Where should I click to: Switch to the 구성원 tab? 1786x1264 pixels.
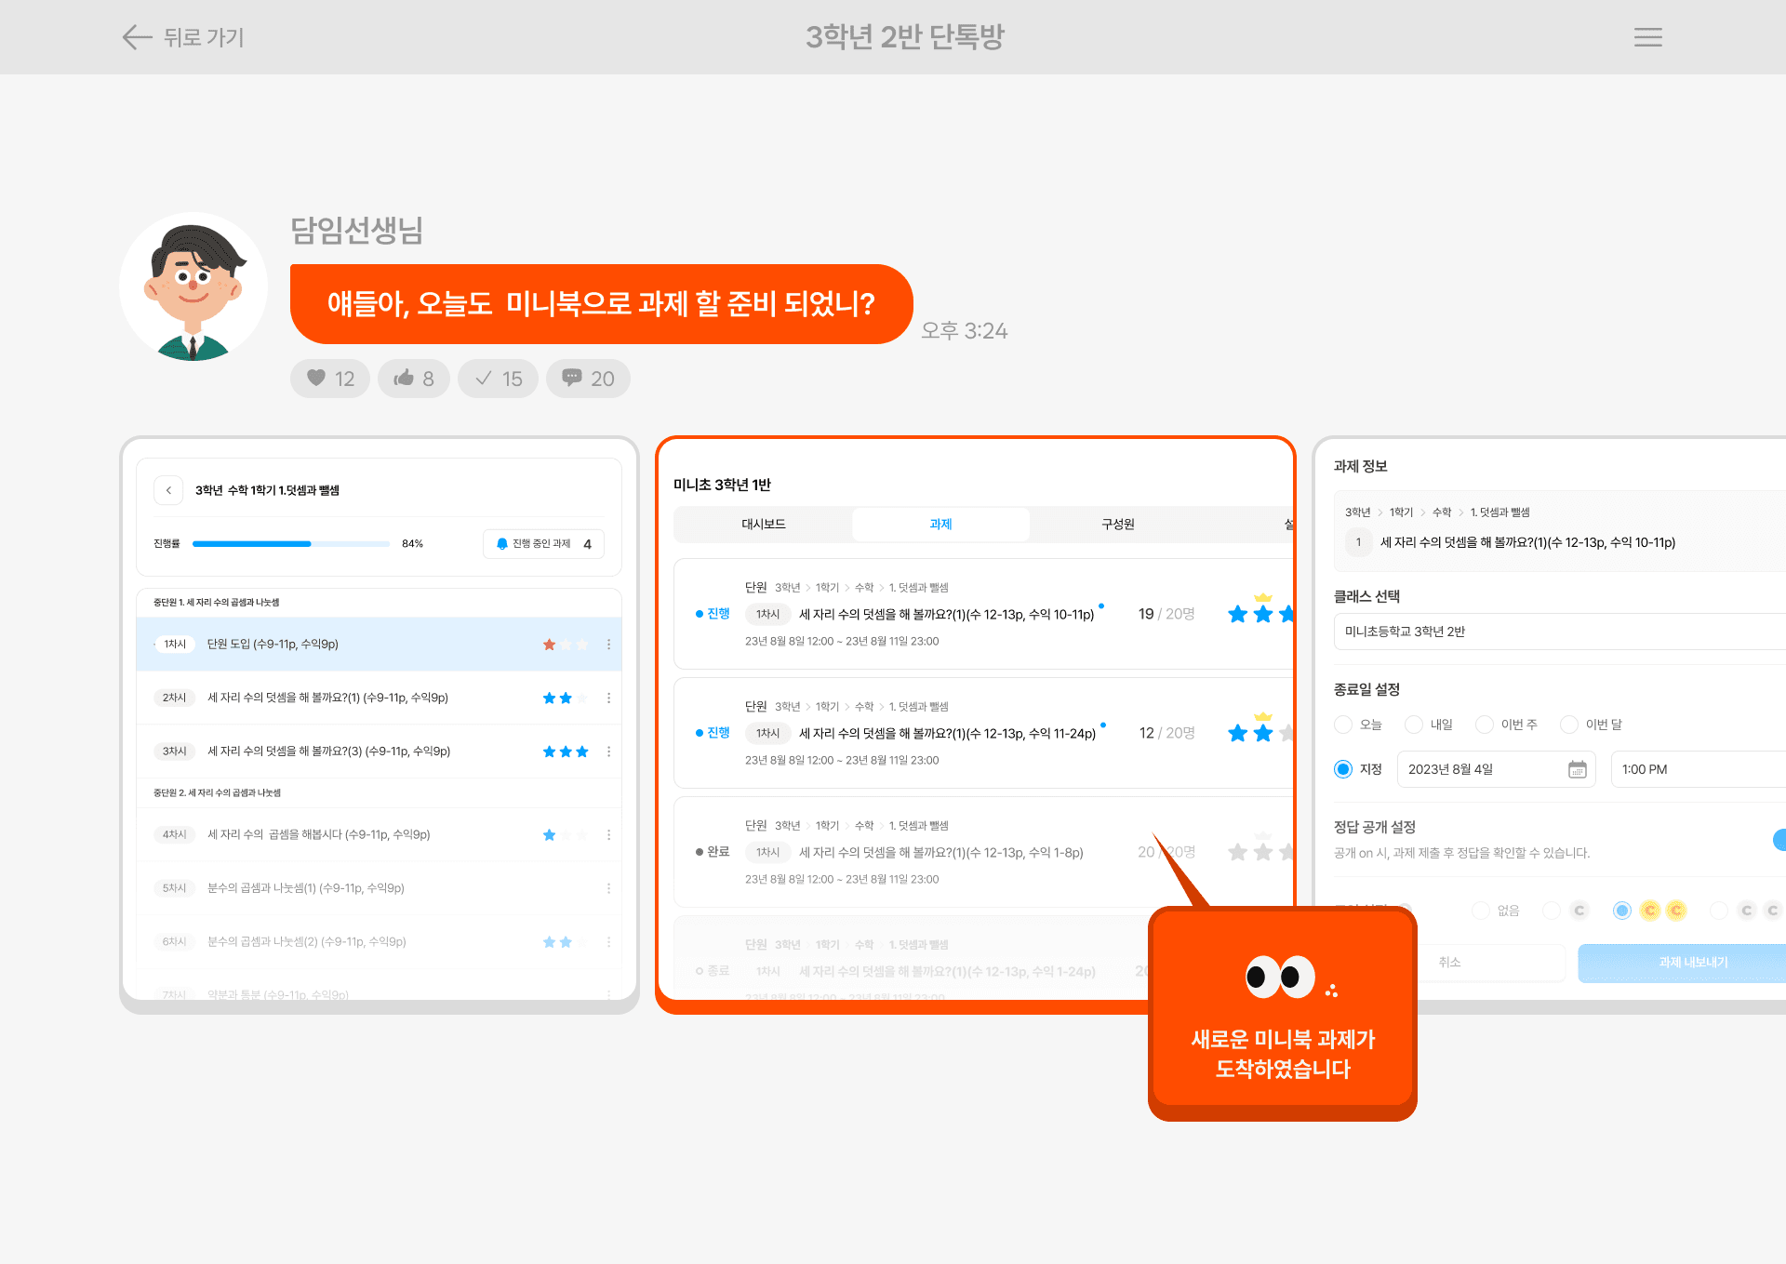(1118, 525)
